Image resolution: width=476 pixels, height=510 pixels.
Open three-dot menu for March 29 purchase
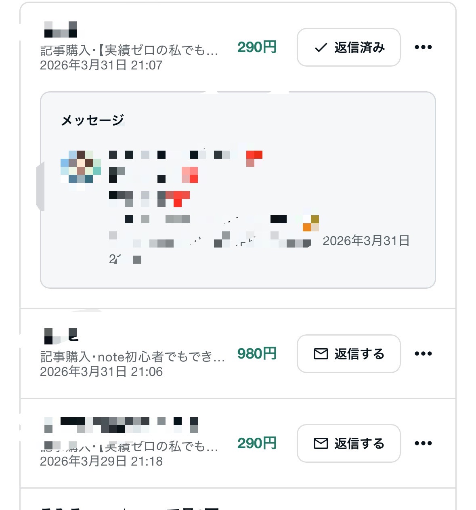423,443
